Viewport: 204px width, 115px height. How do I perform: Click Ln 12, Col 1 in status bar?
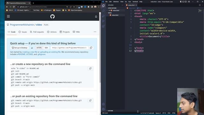pyautogui.click(x=147, y=113)
